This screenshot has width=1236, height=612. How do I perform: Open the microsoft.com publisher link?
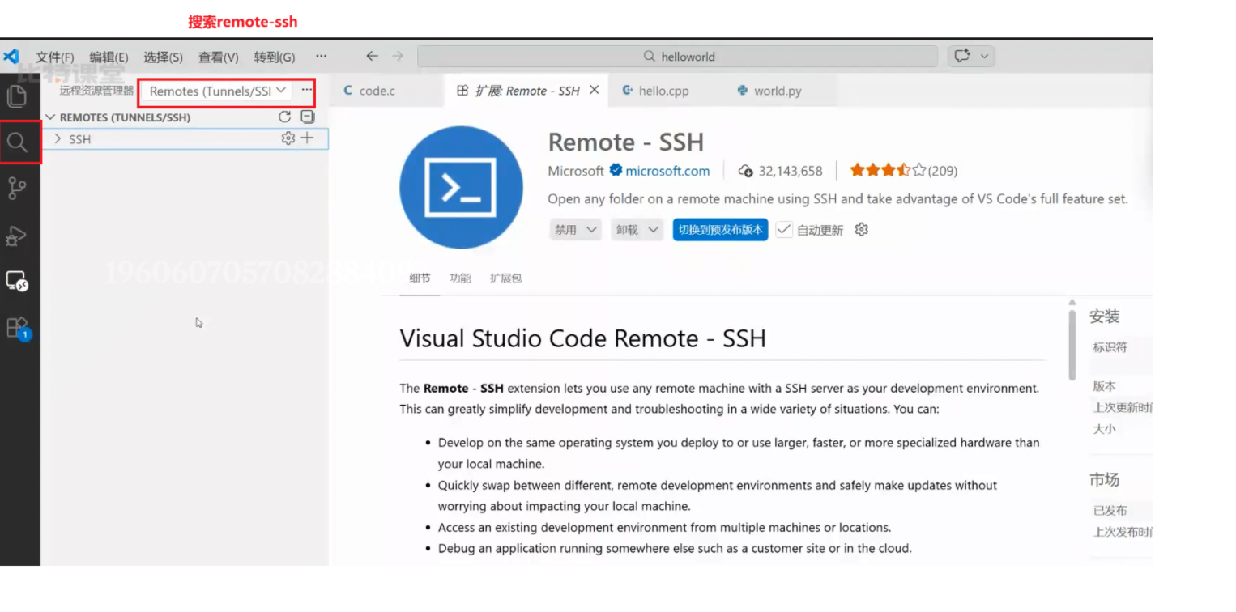click(667, 171)
